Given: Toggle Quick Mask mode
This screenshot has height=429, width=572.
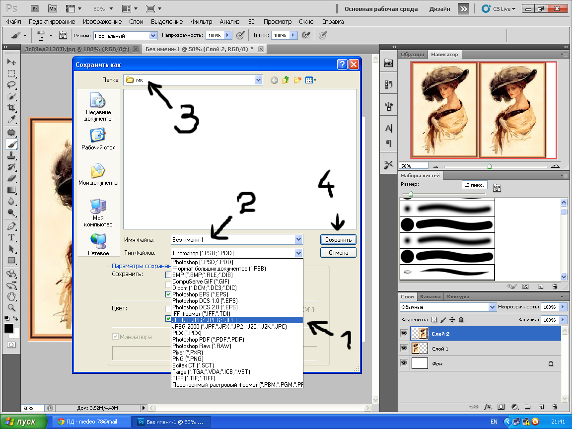Looking at the screenshot, I should click(x=11, y=345).
